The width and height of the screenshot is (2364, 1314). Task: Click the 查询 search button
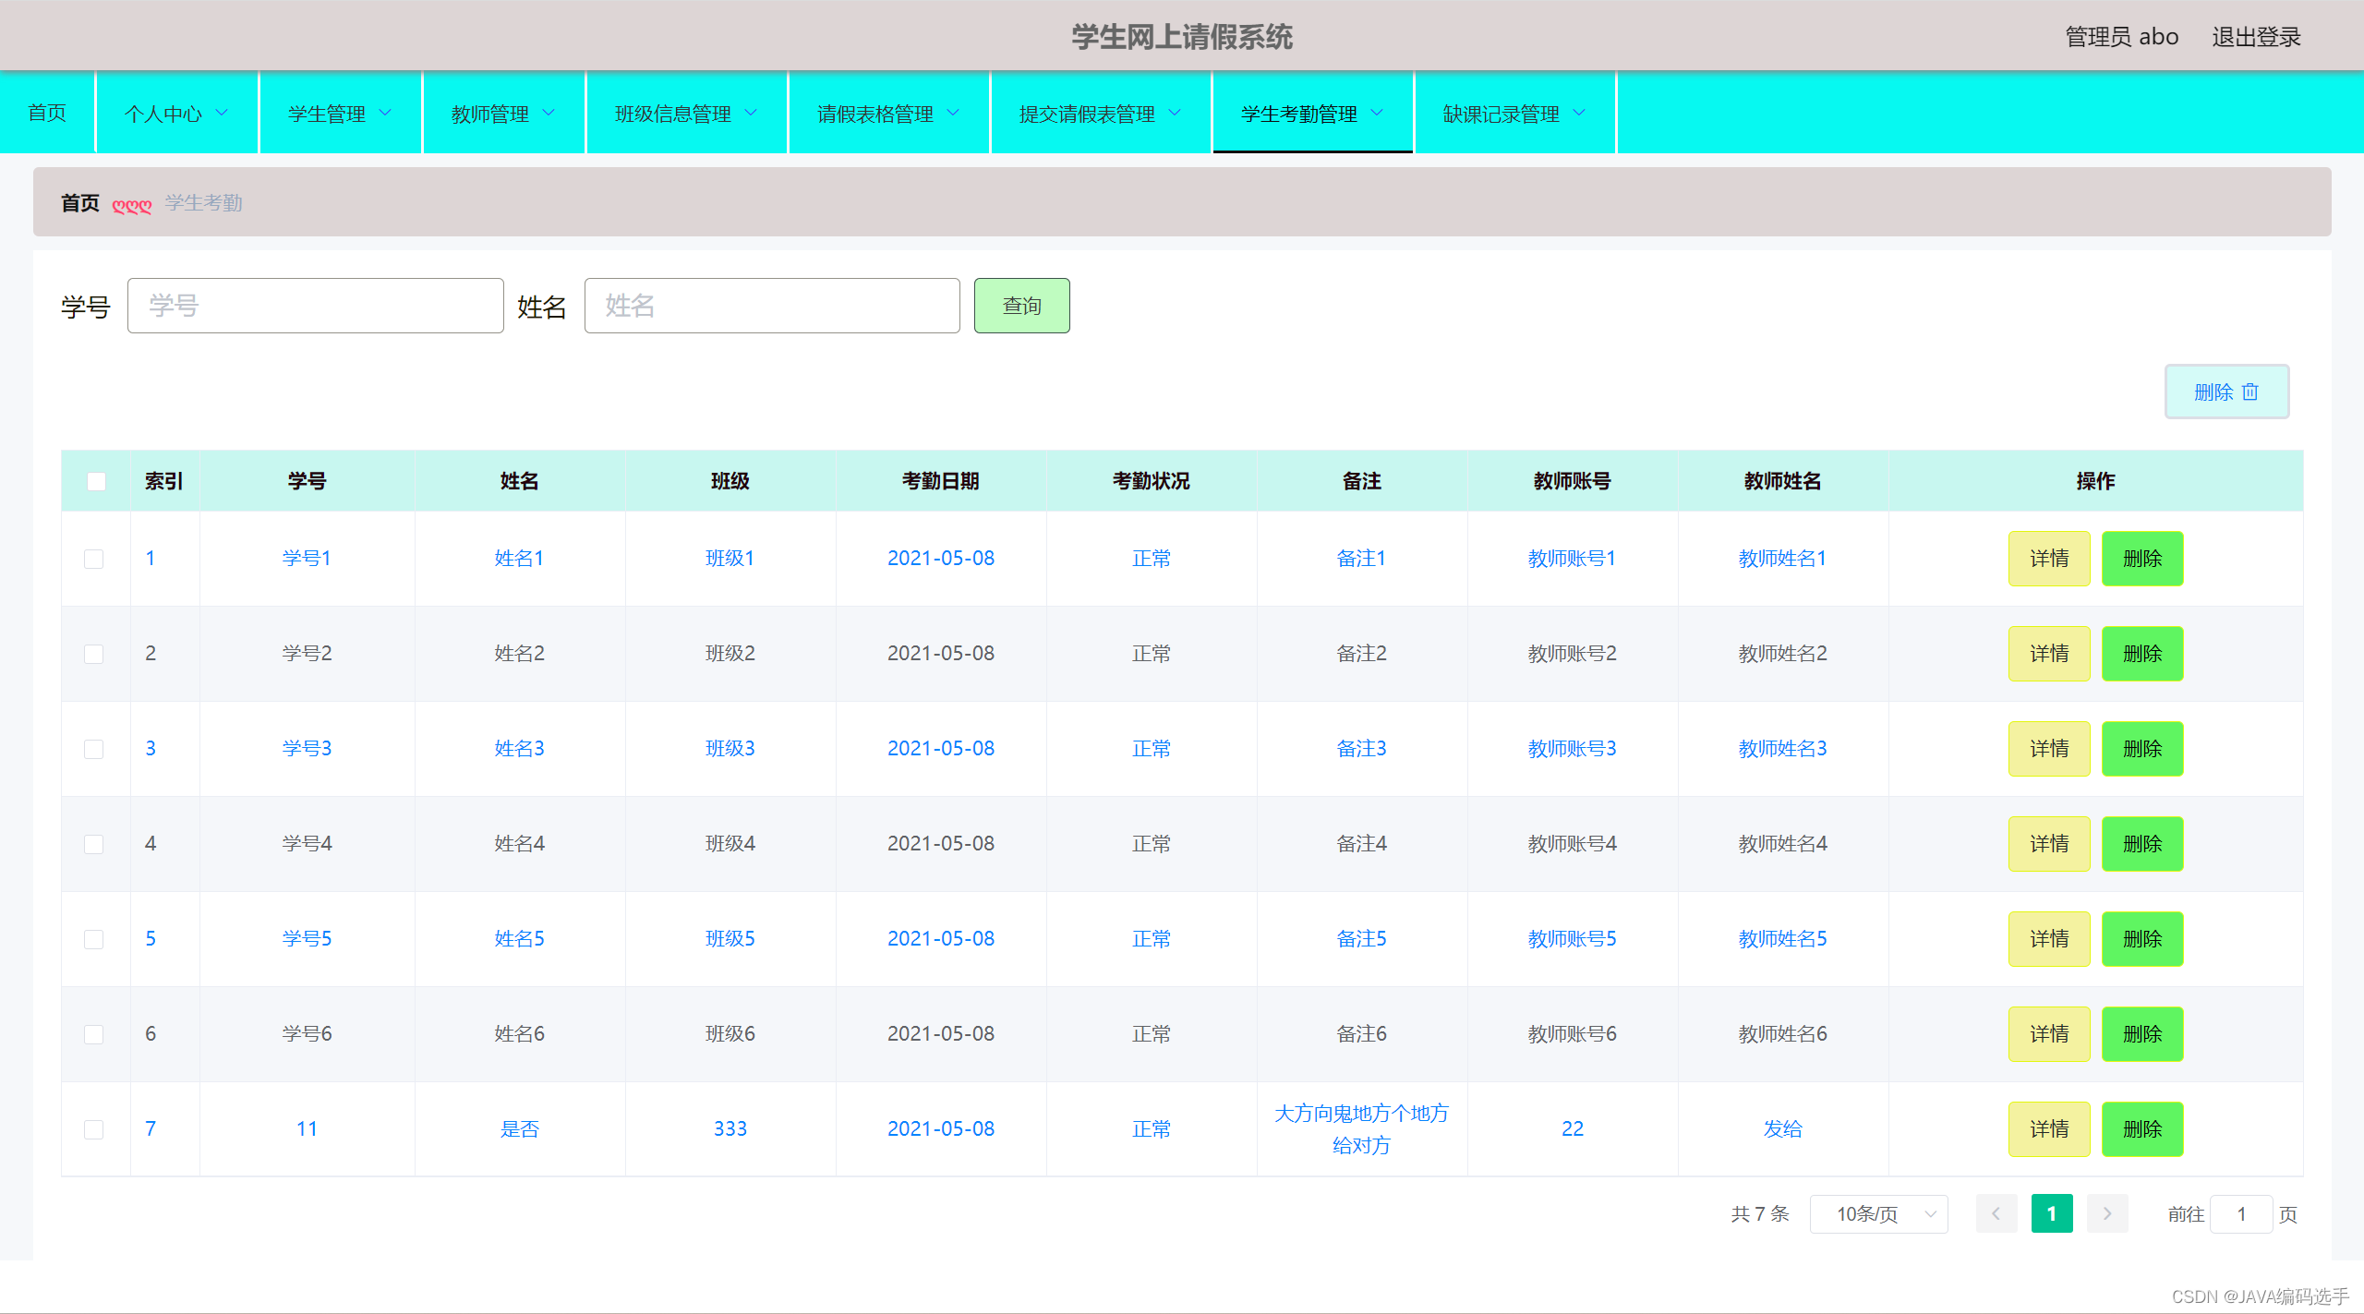tap(1022, 306)
